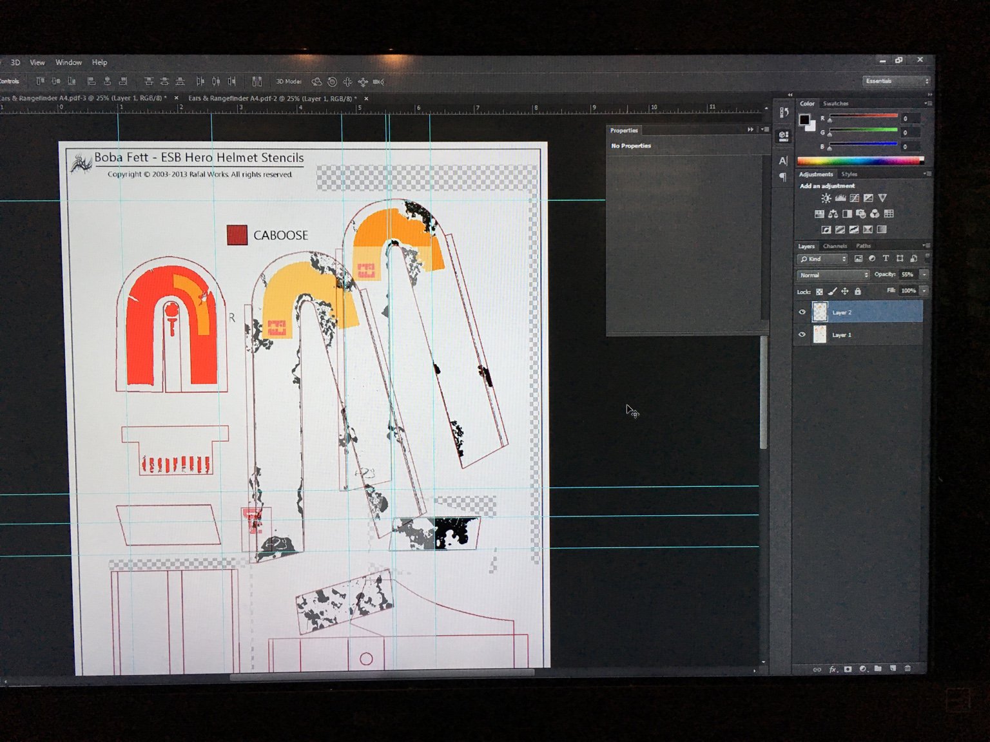Screen dimensions: 990x742
Task: Open the Help menu
Action: pyautogui.click(x=99, y=62)
